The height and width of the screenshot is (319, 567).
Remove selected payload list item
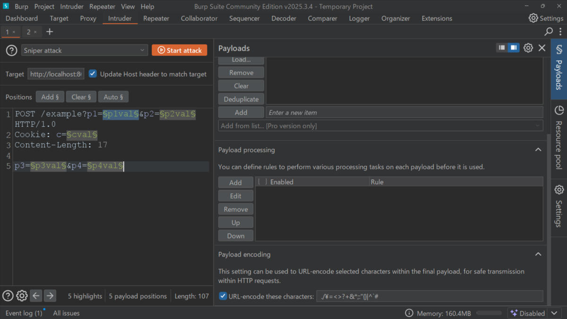pos(241,73)
